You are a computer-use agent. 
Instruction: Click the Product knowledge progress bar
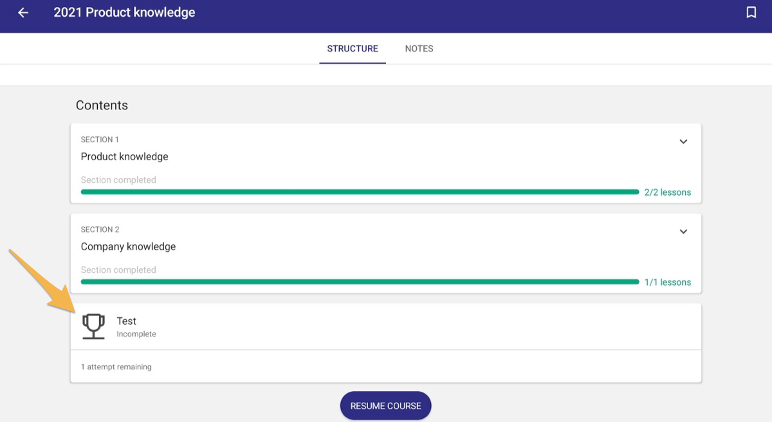[360, 192]
